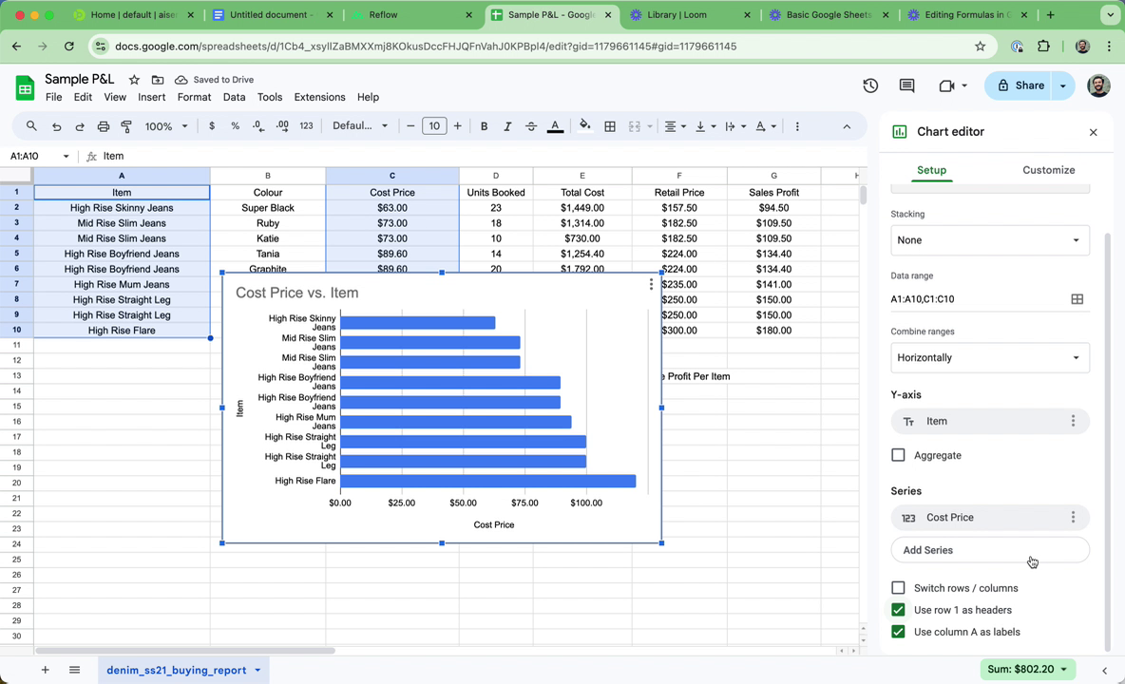
Task: Click the print icon in toolbar
Action: [x=104, y=126]
